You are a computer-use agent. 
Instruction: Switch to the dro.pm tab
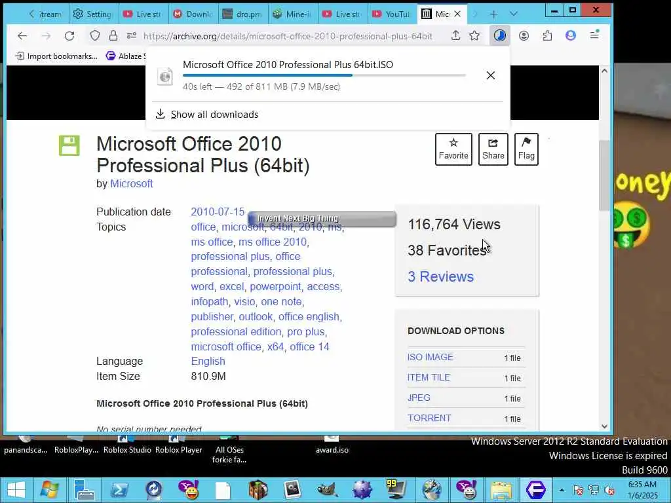click(242, 14)
